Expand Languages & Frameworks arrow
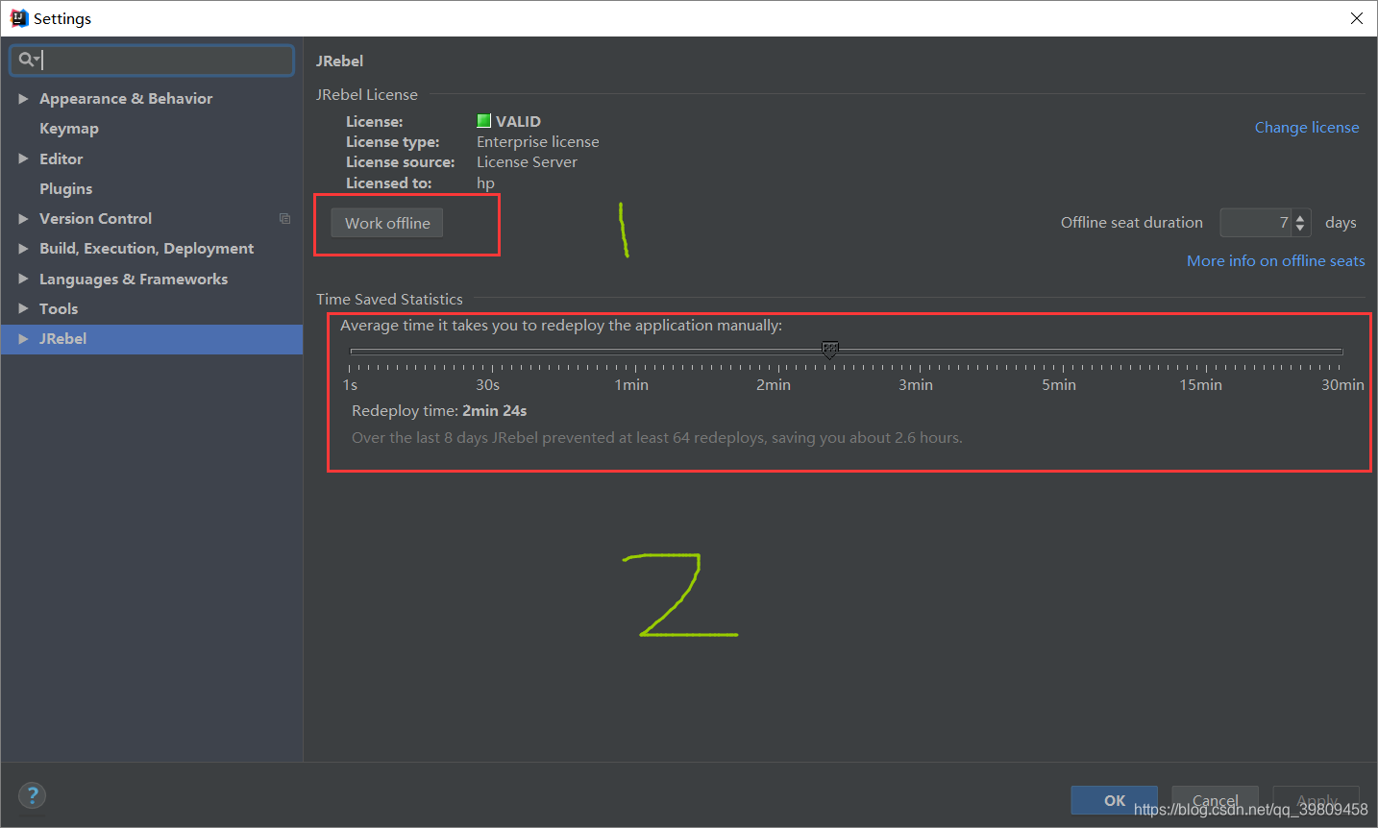The height and width of the screenshot is (828, 1378). (x=23, y=280)
